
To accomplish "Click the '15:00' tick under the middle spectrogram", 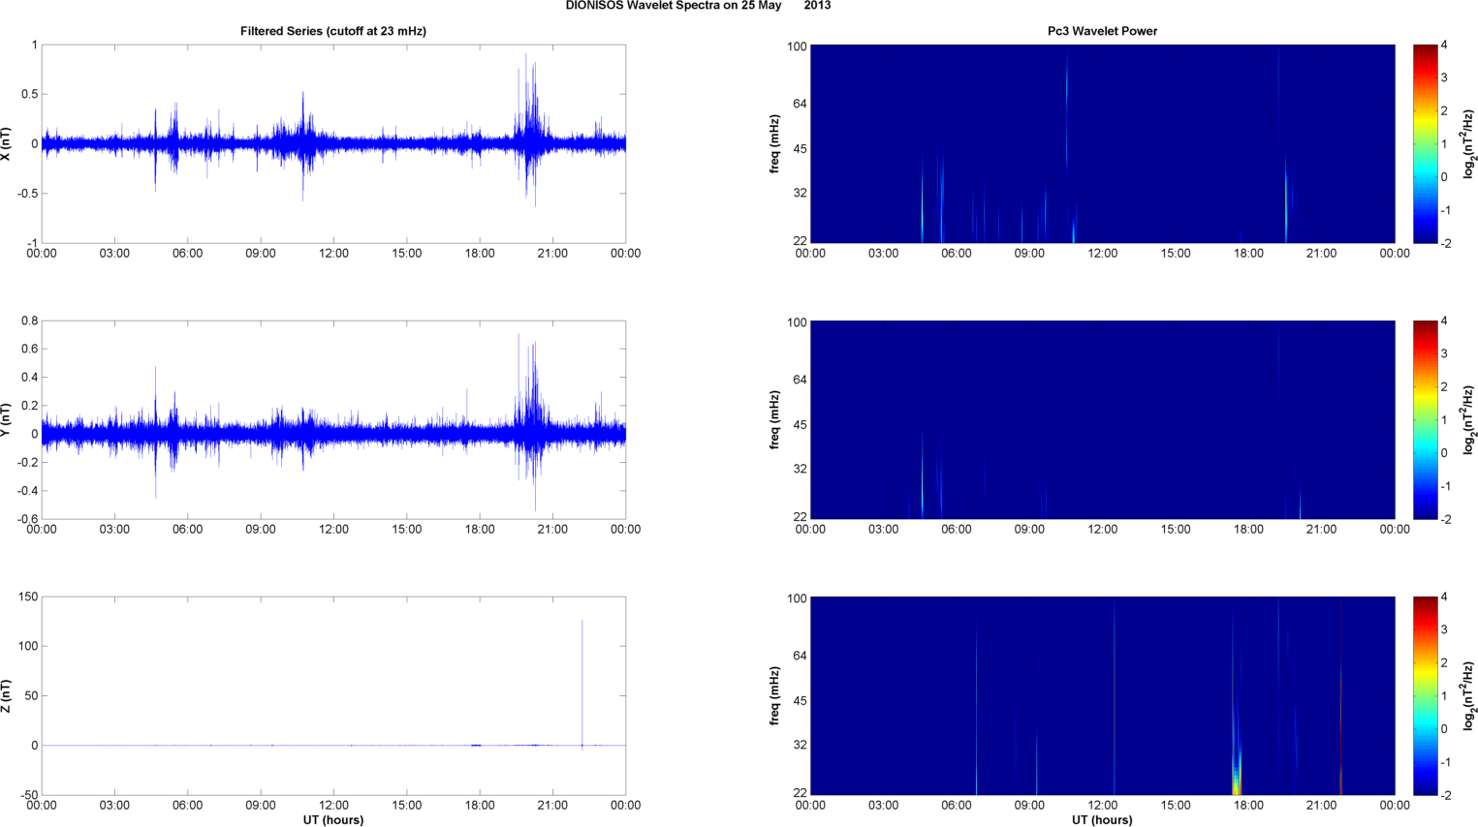I will (1176, 530).
